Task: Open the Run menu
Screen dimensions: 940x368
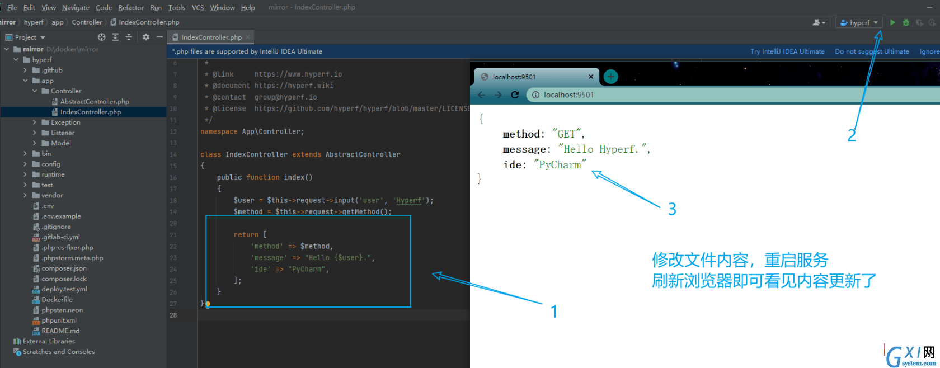Action: click(x=156, y=8)
